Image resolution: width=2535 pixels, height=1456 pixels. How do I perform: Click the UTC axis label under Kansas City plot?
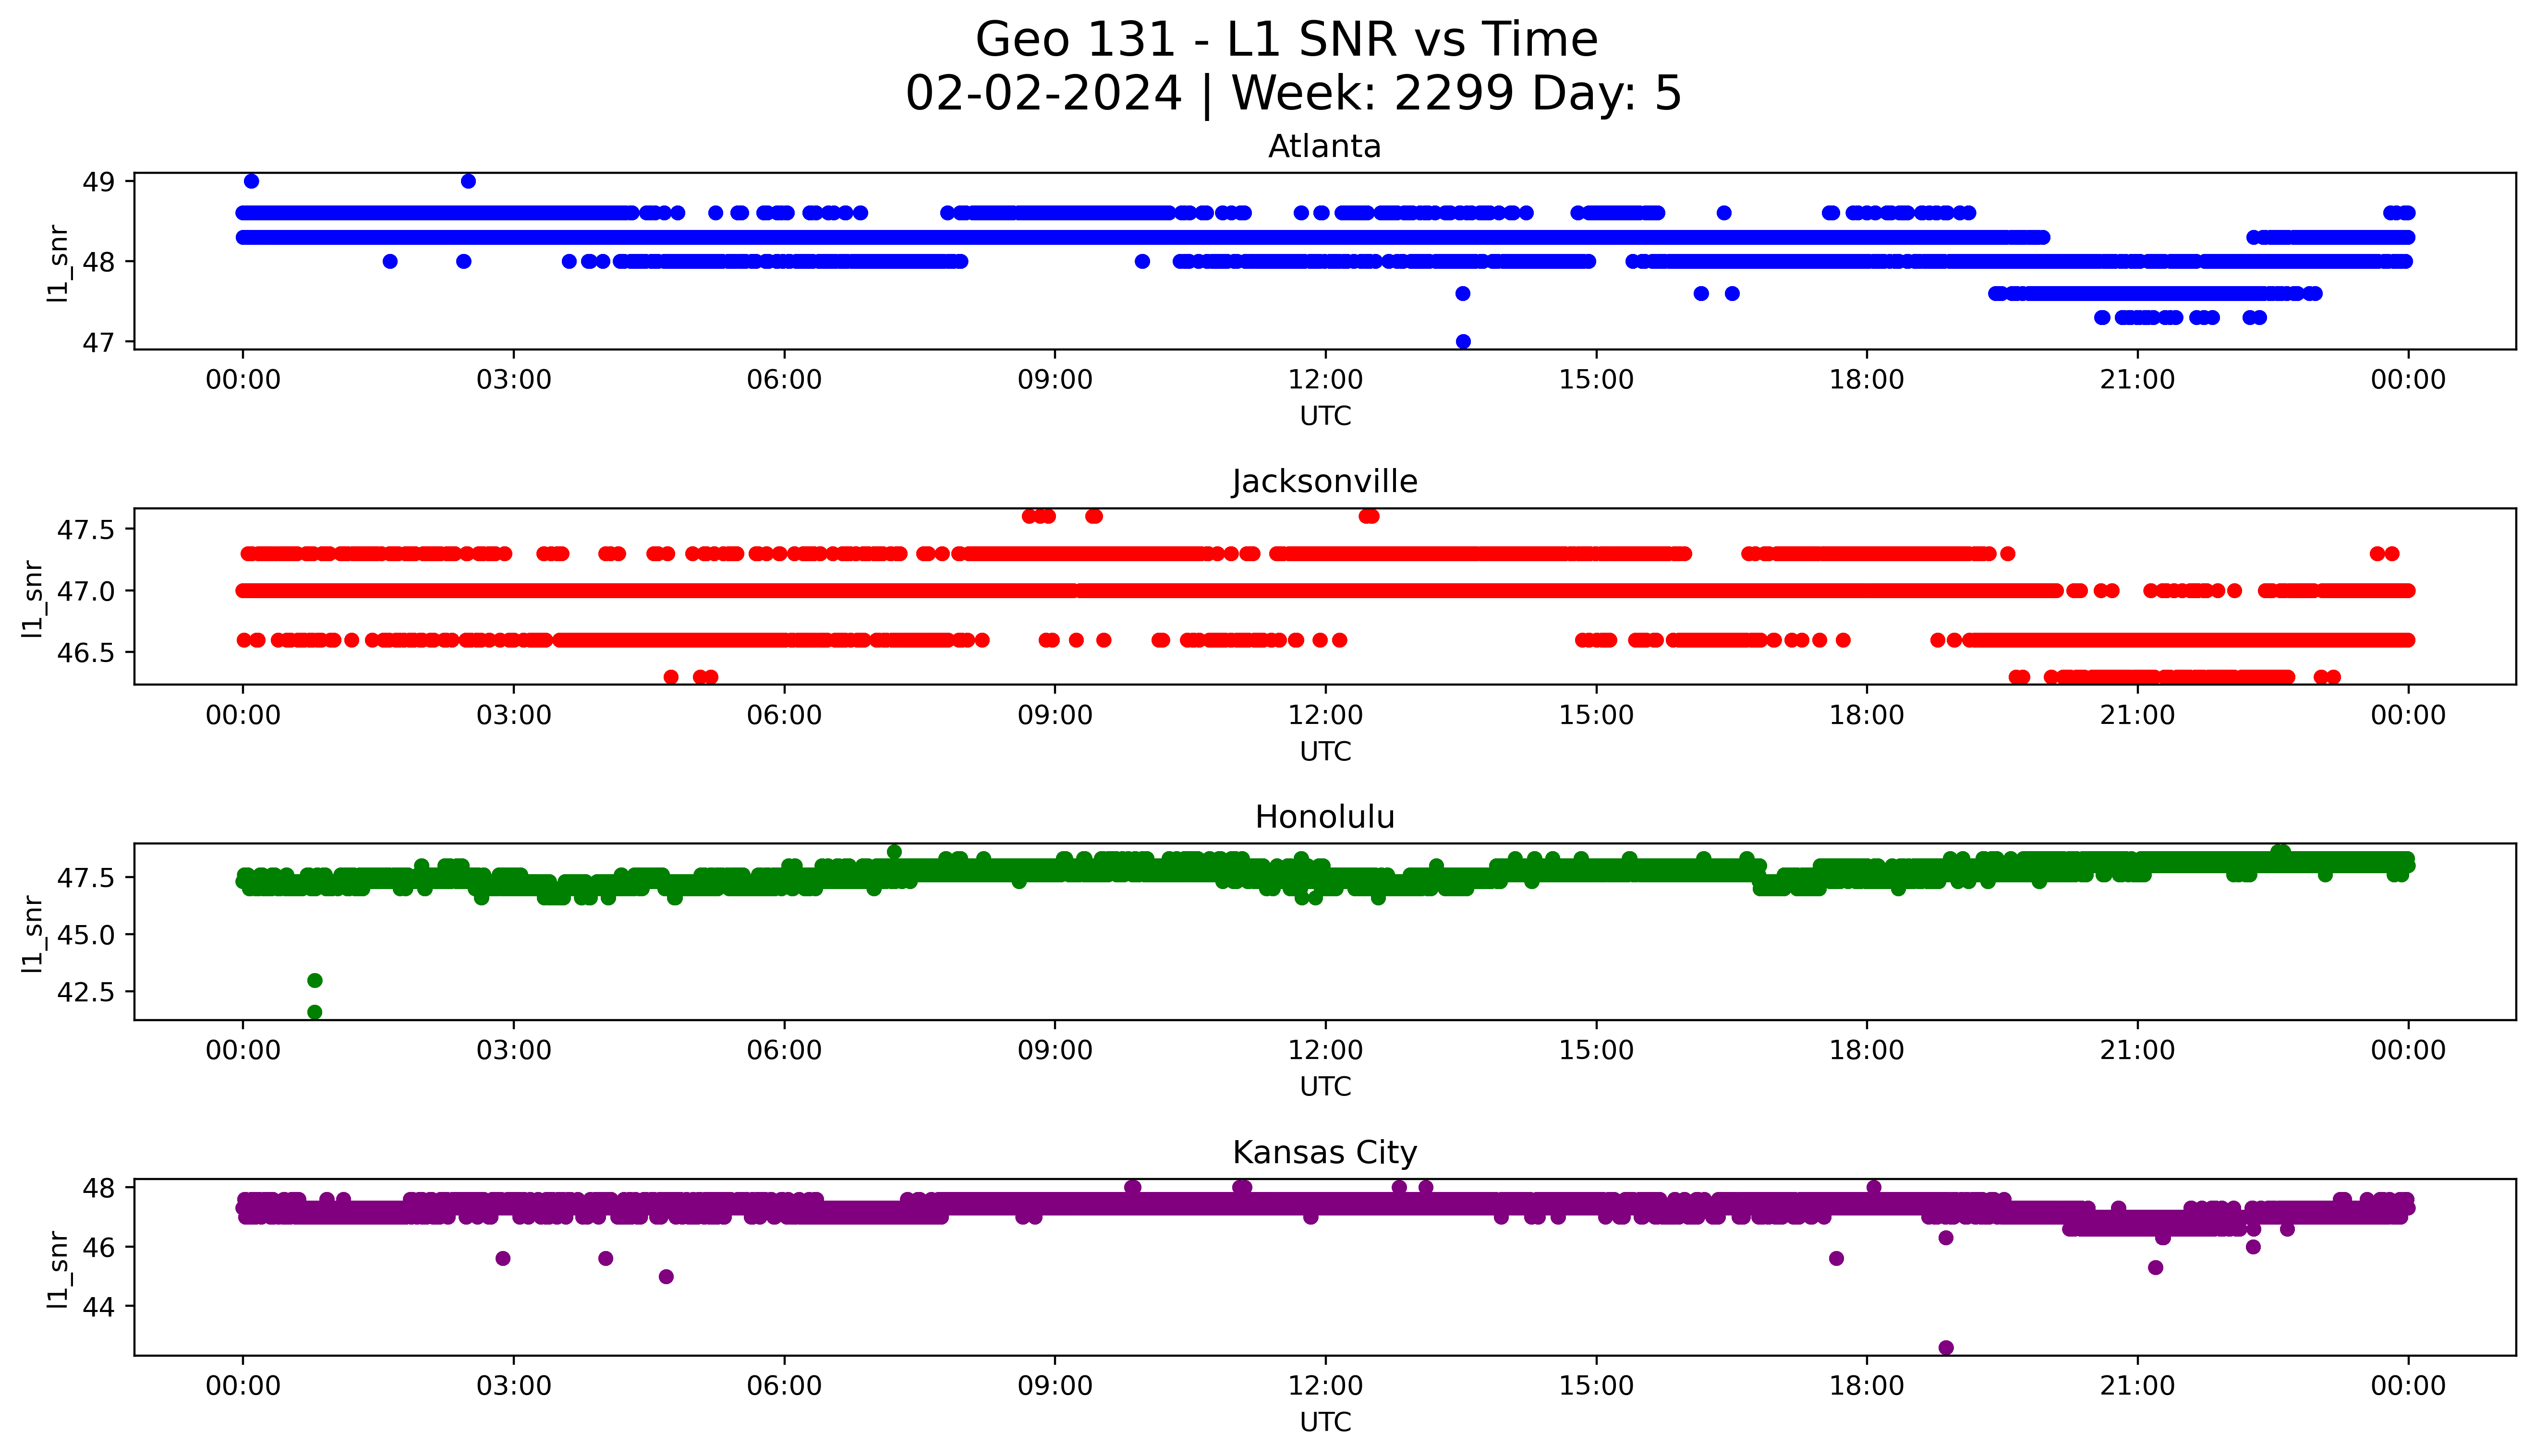[1325, 1422]
